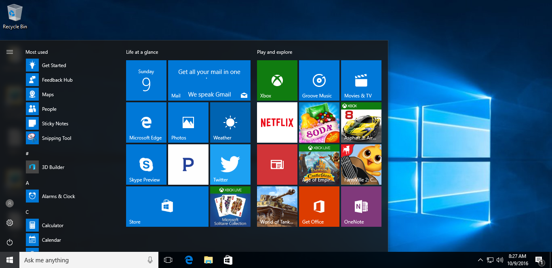Open the taskbar clock showing 8:27 AM
552x268 pixels.
point(518,260)
